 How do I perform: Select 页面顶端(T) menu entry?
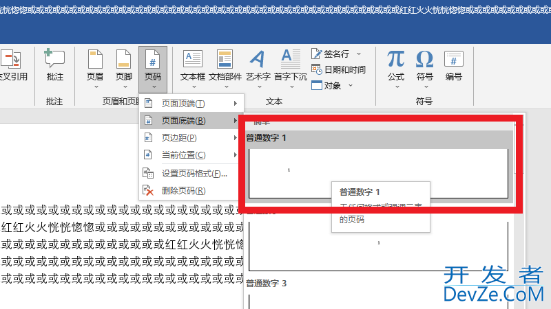[191, 104]
